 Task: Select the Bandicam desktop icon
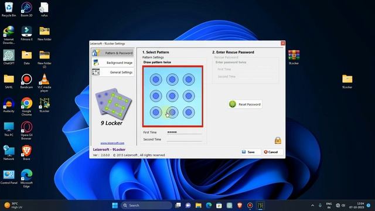pyautogui.click(x=26, y=81)
